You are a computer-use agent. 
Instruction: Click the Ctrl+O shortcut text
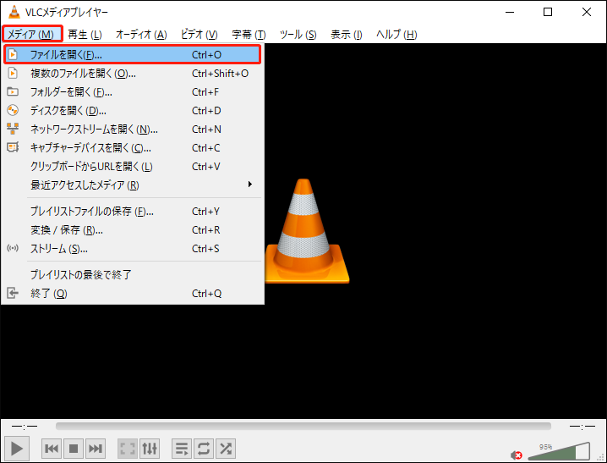(x=207, y=55)
